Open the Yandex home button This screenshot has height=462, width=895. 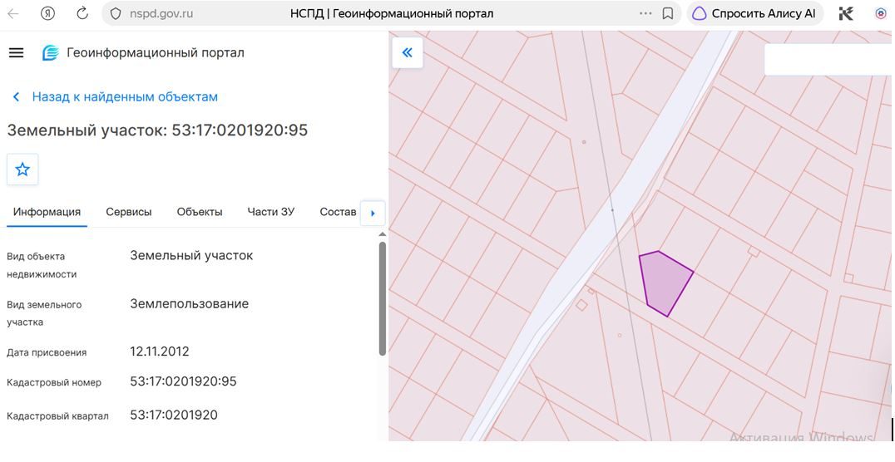tap(48, 13)
